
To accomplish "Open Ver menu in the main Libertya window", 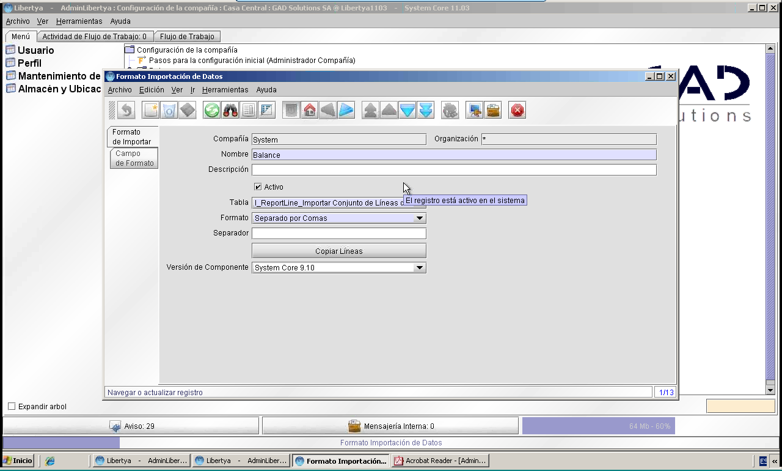I will pos(43,21).
